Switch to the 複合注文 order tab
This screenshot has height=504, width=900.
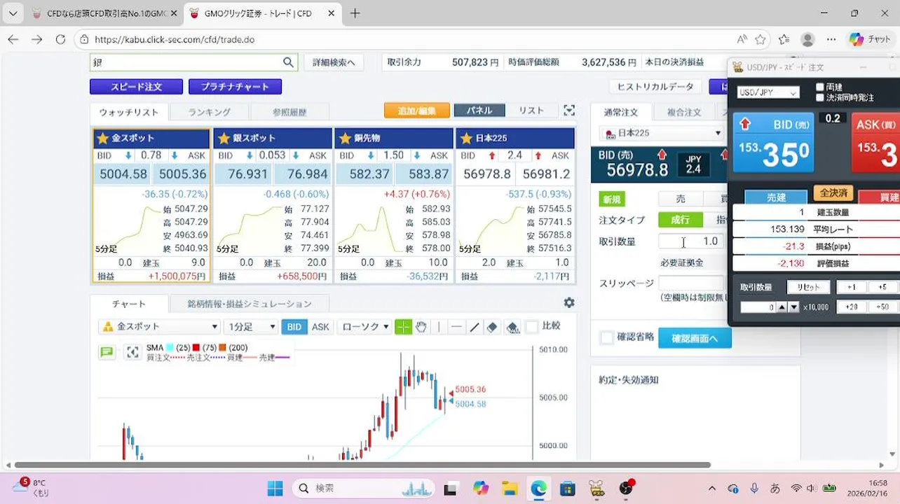(684, 112)
